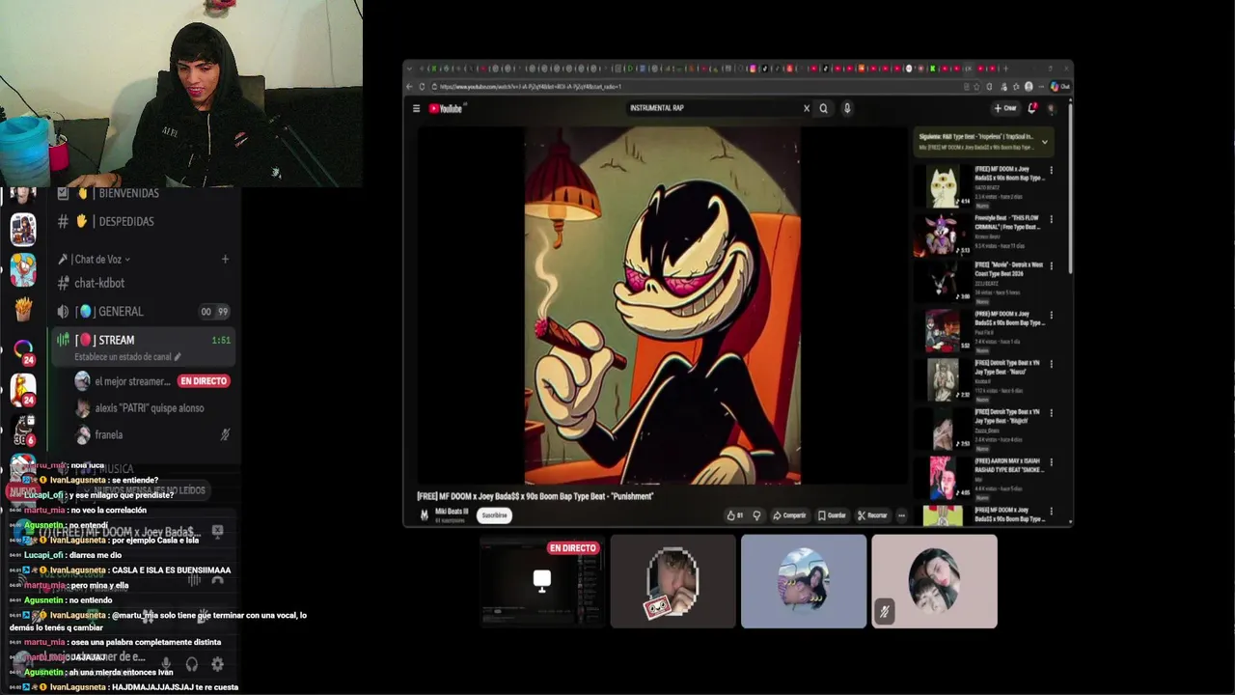This screenshot has height=695, width=1235.
Task: Open the colorful ring server with 24 badge
Action: pyautogui.click(x=23, y=349)
